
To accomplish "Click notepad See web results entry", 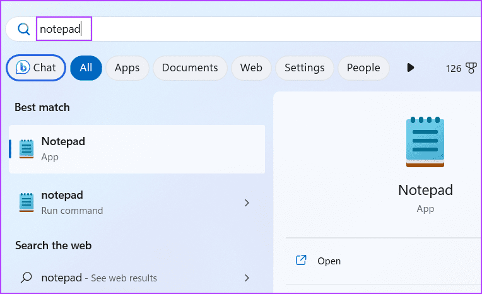I will pos(137,278).
